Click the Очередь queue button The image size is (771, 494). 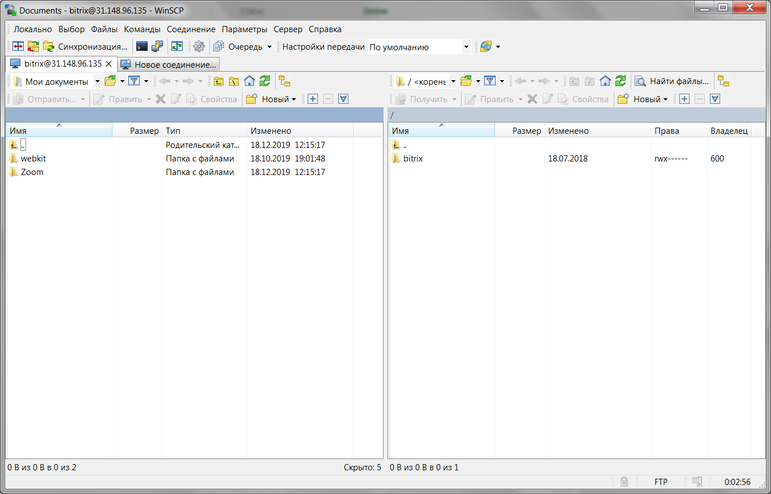238,47
